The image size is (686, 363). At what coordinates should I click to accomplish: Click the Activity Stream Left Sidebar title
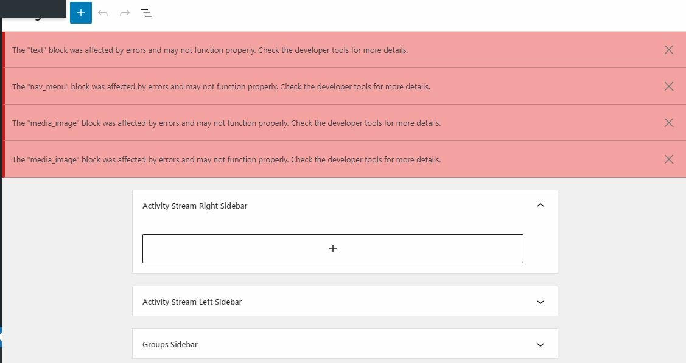click(192, 302)
